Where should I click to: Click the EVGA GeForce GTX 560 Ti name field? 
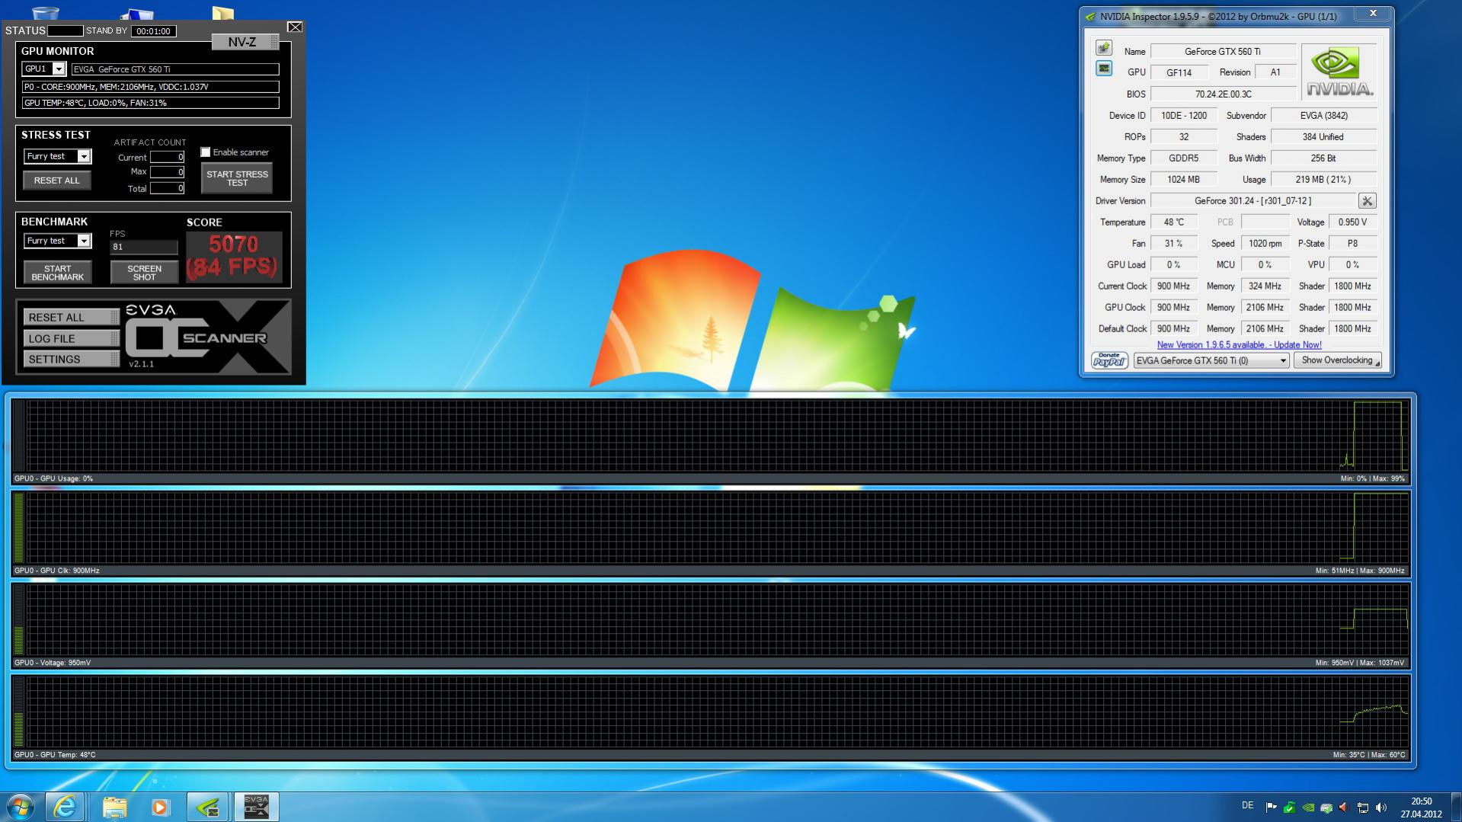175,69
